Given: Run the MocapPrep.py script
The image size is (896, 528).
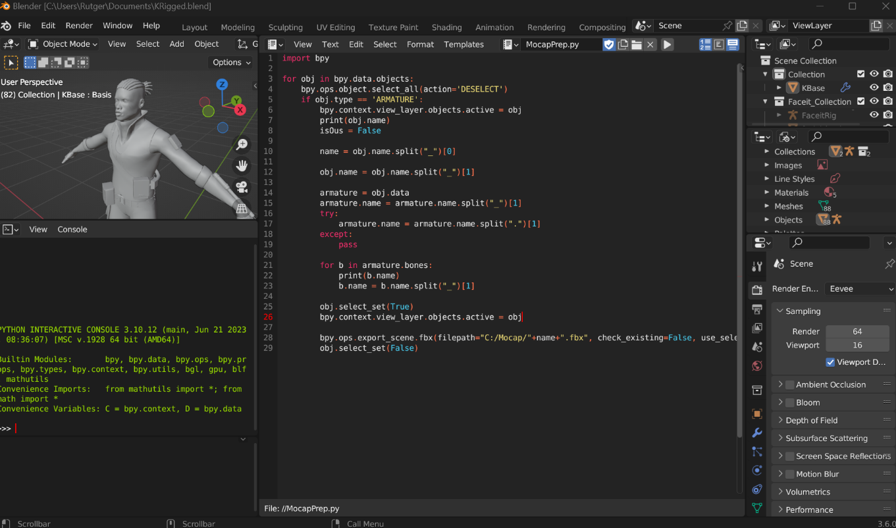Looking at the screenshot, I should tap(667, 45).
